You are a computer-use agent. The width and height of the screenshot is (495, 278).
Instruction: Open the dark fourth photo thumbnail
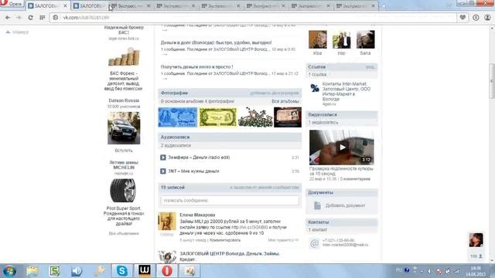coord(288,117)
